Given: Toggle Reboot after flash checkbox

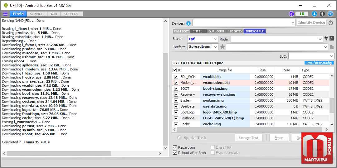Looking at the screenshot, I should pos(175,153).
